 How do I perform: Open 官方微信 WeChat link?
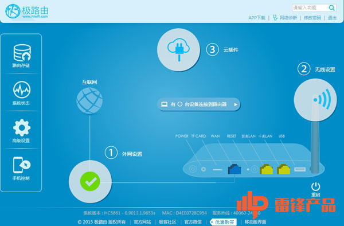193,222
